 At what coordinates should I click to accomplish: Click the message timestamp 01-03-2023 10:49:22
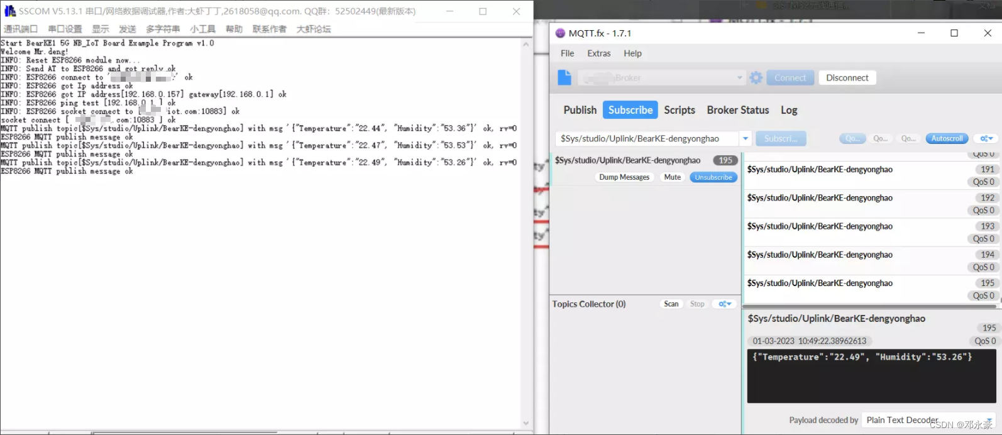(x=809, y=341)
